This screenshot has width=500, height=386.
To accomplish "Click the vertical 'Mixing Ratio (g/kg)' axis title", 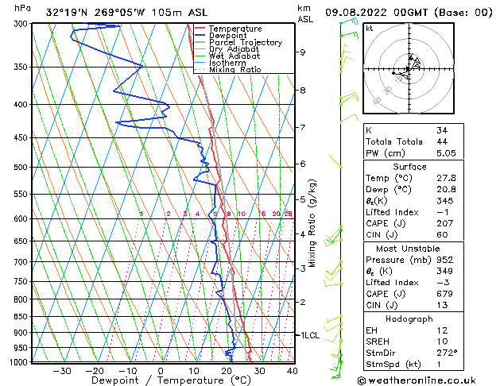I will click(312, 223).
